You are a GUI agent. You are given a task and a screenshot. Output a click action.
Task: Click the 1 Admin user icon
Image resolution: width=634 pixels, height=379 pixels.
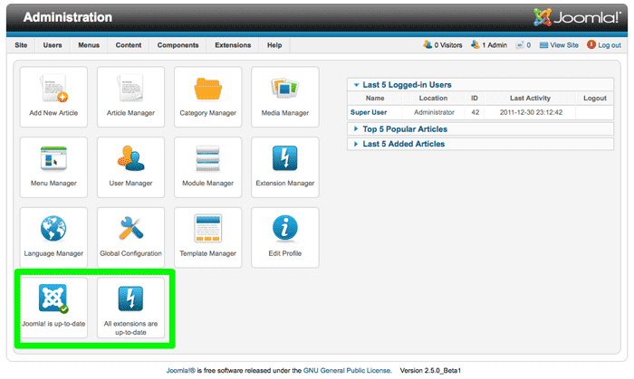tap(475, 44)
